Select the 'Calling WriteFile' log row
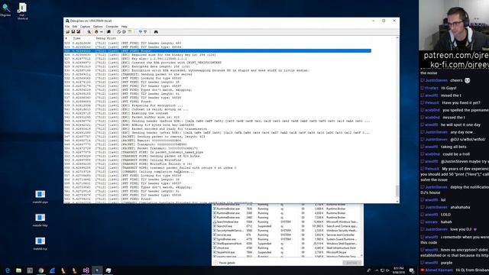This screenshot has width=489, height=275. point(218,160)
